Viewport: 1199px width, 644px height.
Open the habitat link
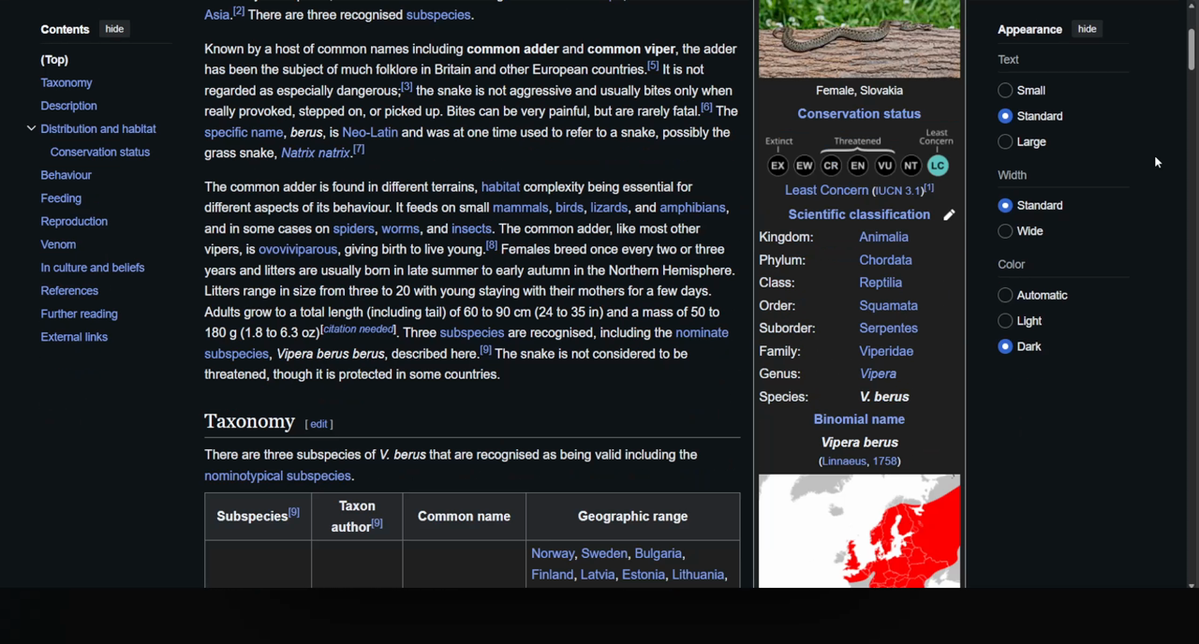[x=500, y=187]
